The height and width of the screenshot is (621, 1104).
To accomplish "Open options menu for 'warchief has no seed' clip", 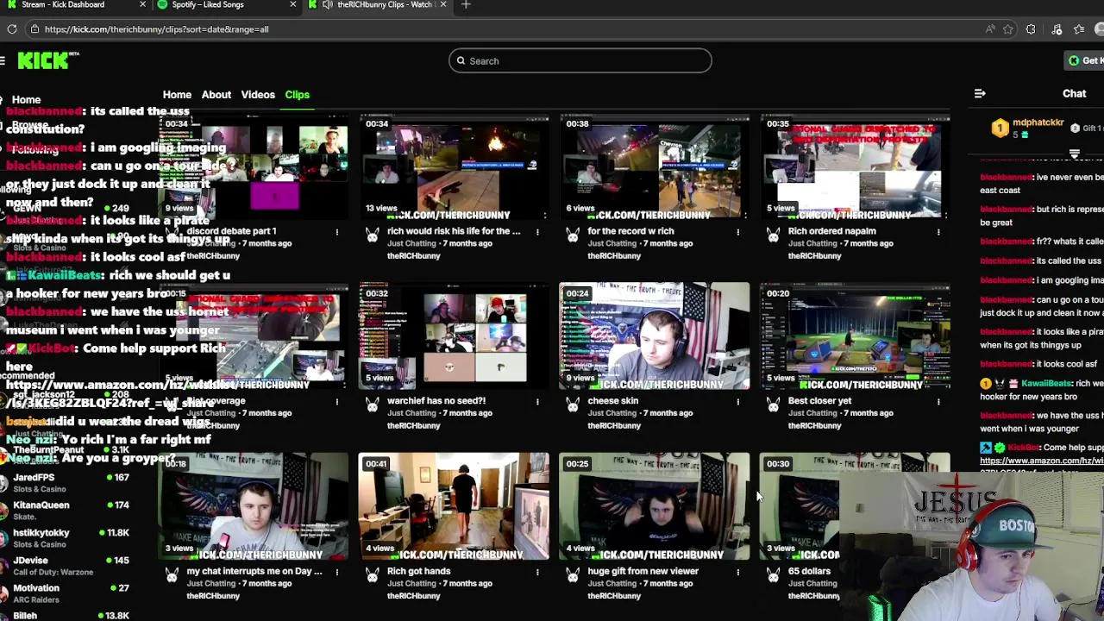I will 537,402.
